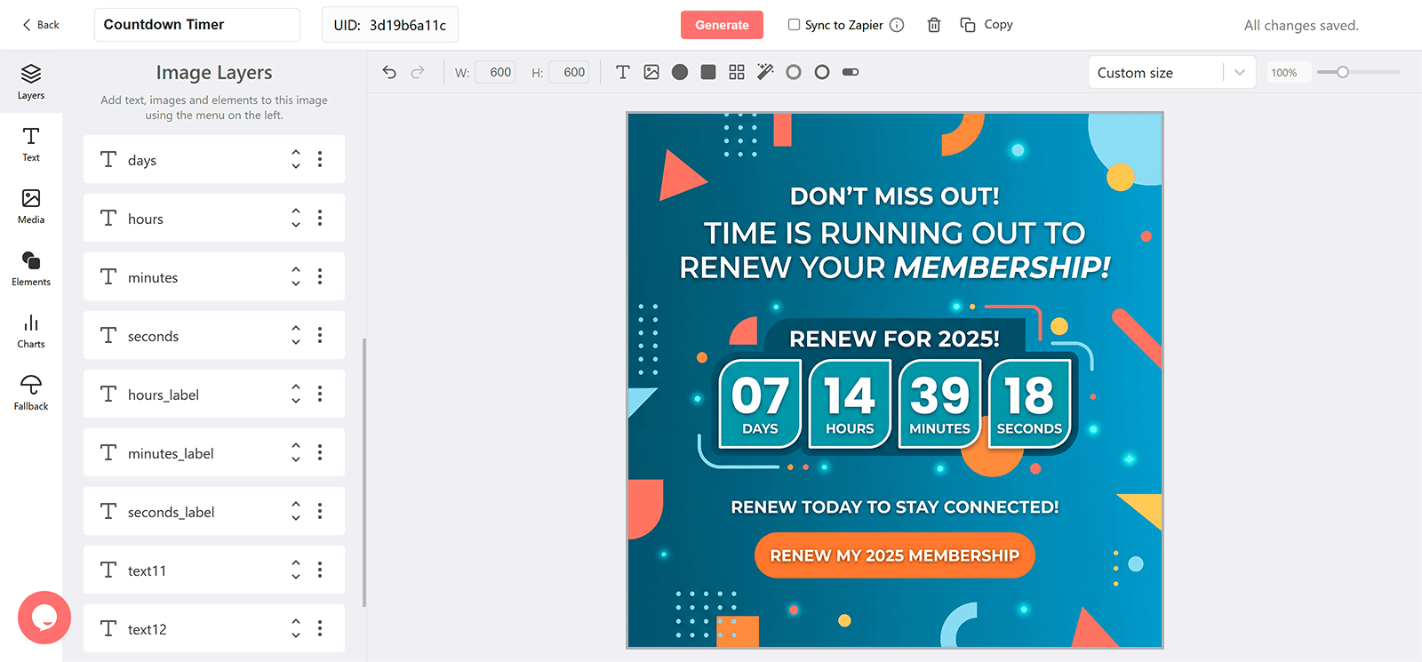The width and height of the screenshot is (1422, 662).
Task: Move the hours layer up
Action: (x=296, y=211)
